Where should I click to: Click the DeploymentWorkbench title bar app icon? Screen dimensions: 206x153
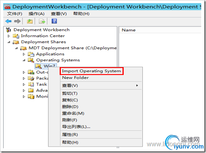tap(7, 7)
